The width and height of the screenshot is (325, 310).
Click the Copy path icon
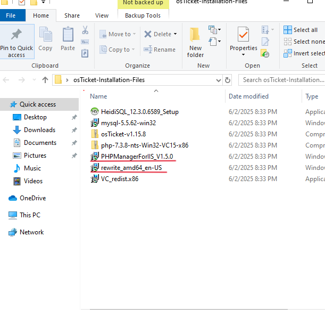[x=85, y=42]
